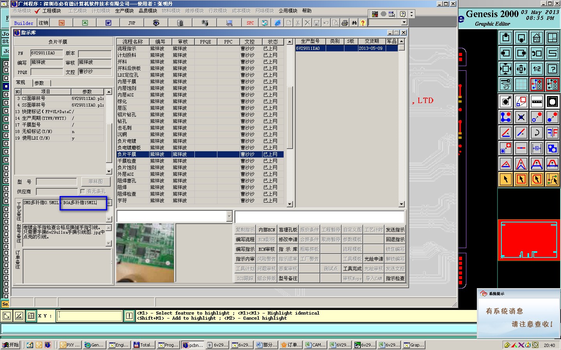
Task: Open the dropdown arrow beside the toolbar combo box
Action: tap(404, 23)
